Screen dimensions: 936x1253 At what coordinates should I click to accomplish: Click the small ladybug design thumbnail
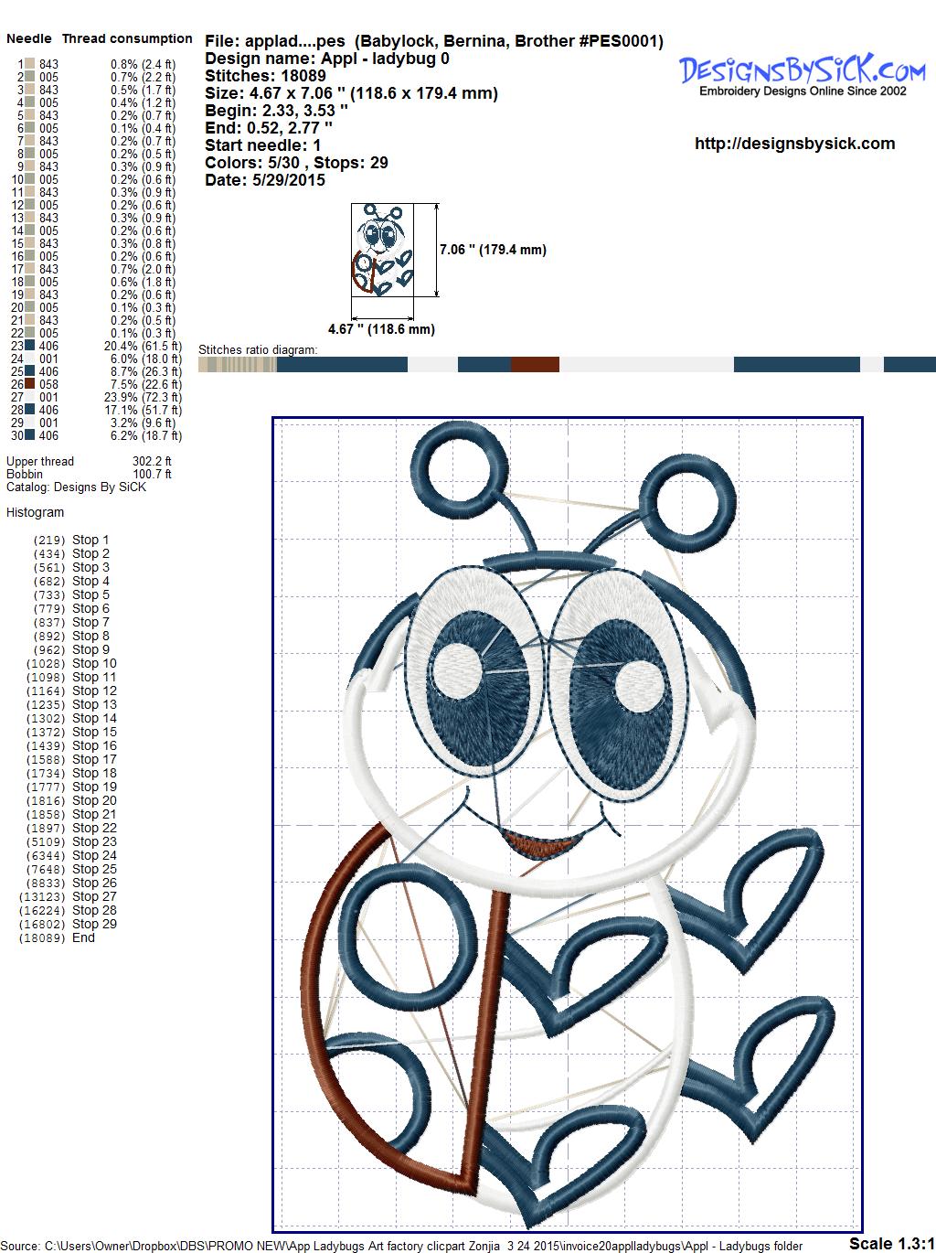point(381,251)
